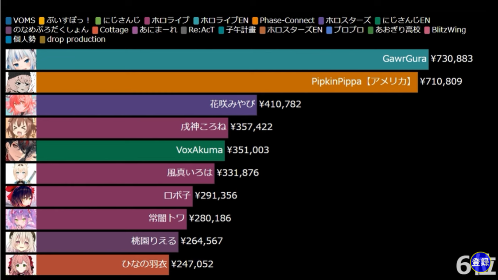Image resolution: width=498 pixels, height=280 pixels.
Task: Click the 花咲みやび name on the purple bar
Action: coord(232,104)
